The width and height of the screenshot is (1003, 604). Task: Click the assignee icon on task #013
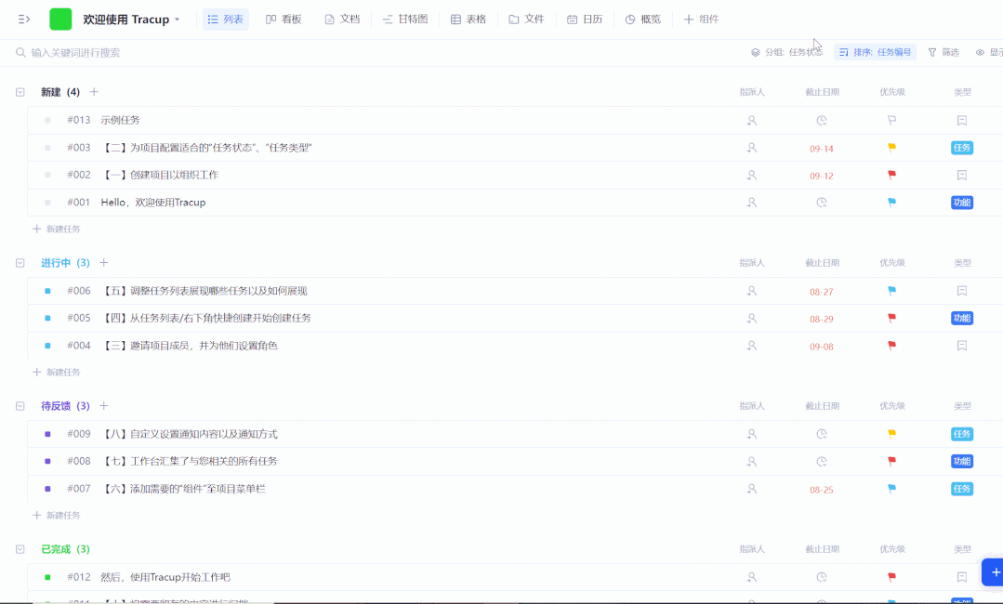coord(751,120)
